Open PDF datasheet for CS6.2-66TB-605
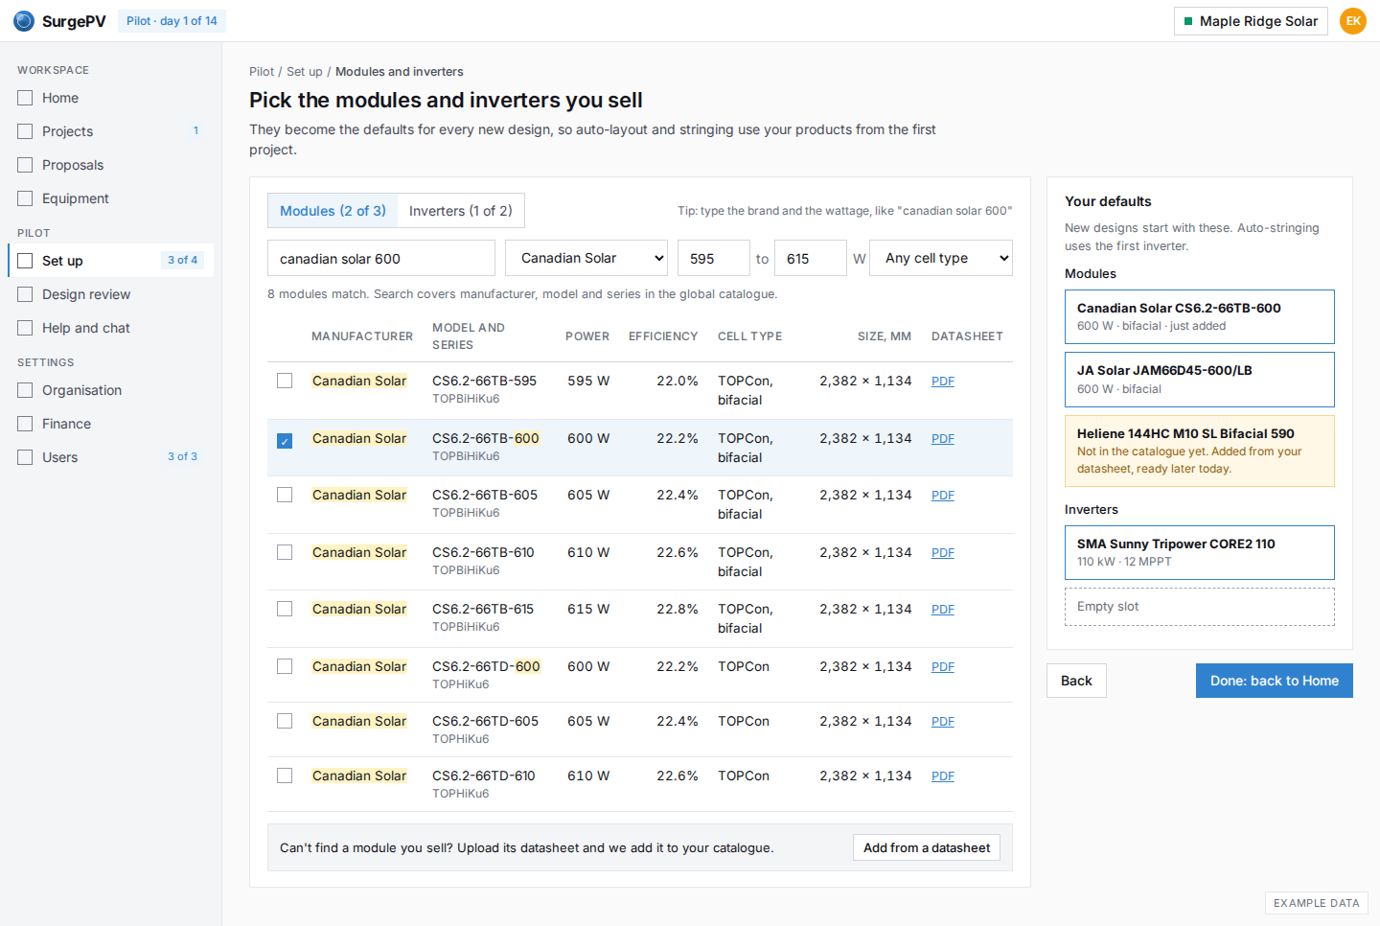1380x926 pixels. coord(943,495)
